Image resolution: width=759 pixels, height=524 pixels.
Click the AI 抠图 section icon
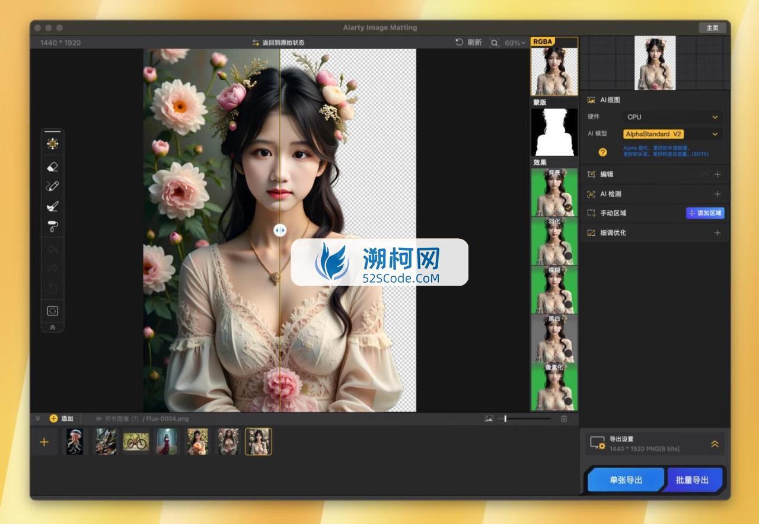(591, 100)
